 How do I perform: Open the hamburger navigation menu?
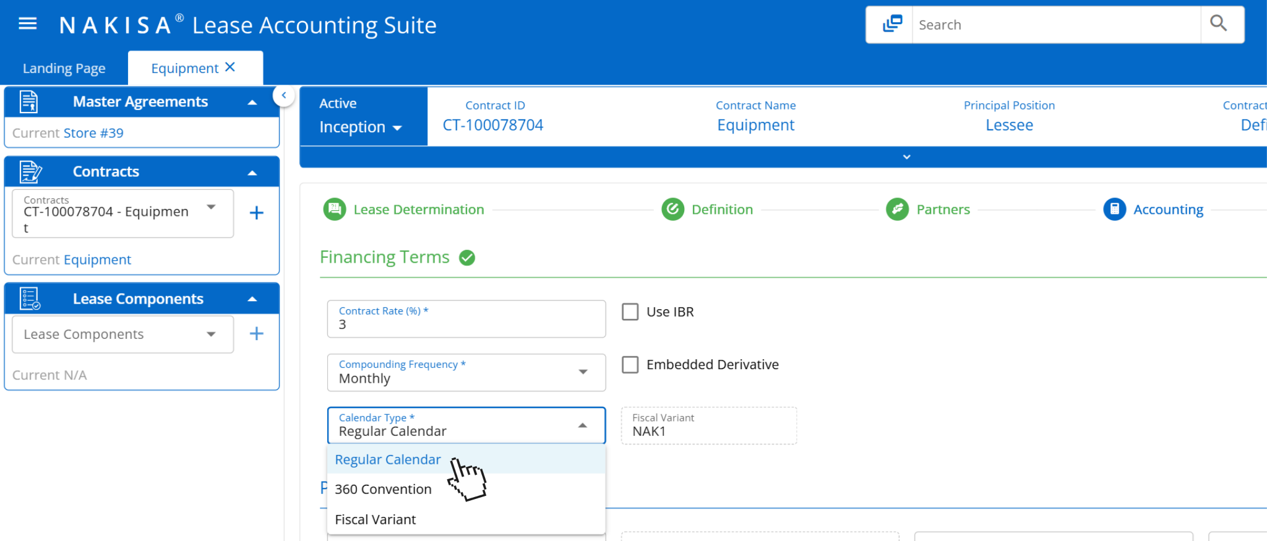(x=28, y=24)
